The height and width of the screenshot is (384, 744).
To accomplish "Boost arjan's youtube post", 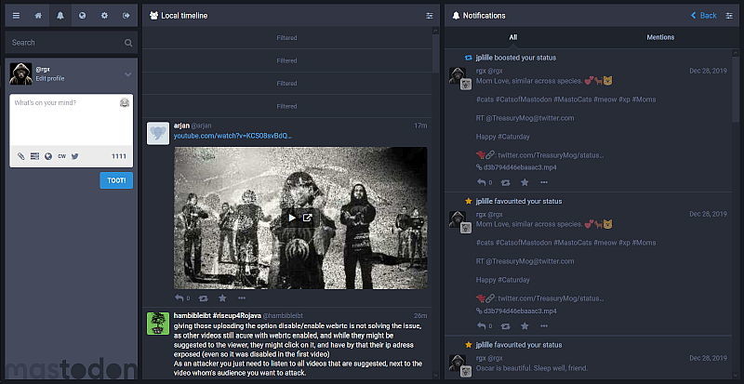I will click(202, 298).
